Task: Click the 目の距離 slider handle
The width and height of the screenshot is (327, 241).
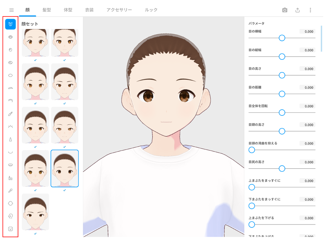Action: click(282, 94)
